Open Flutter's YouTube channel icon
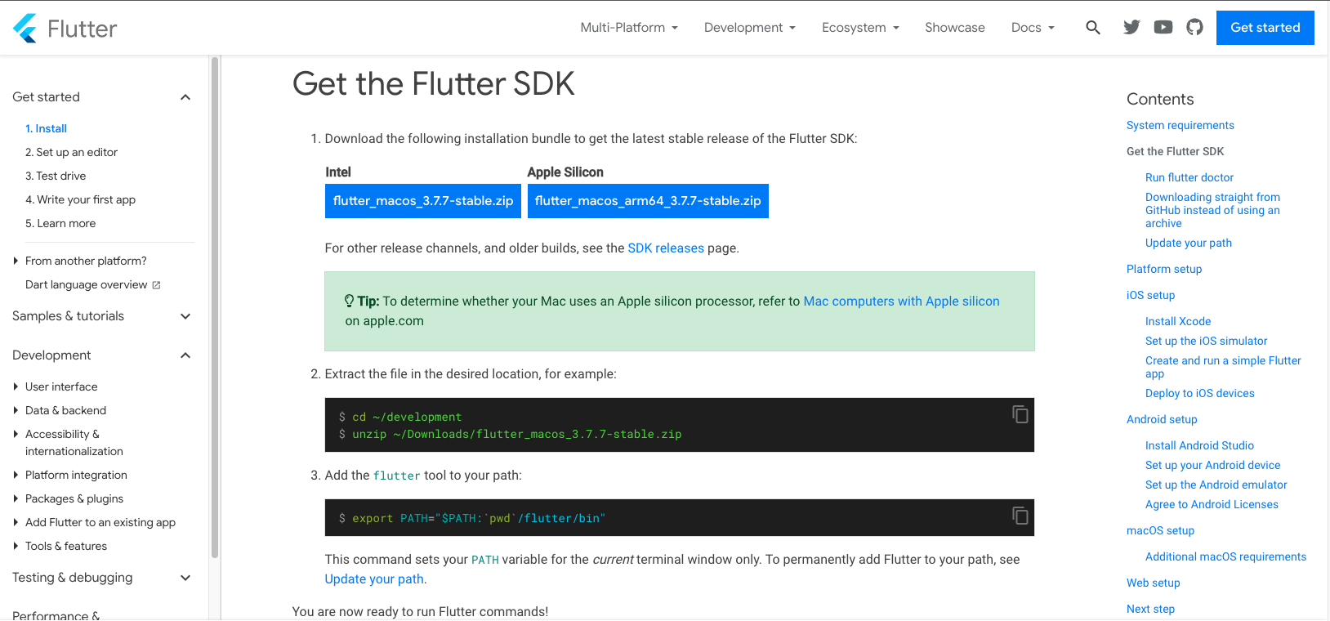1330x621 pixels. [1163, 28]
